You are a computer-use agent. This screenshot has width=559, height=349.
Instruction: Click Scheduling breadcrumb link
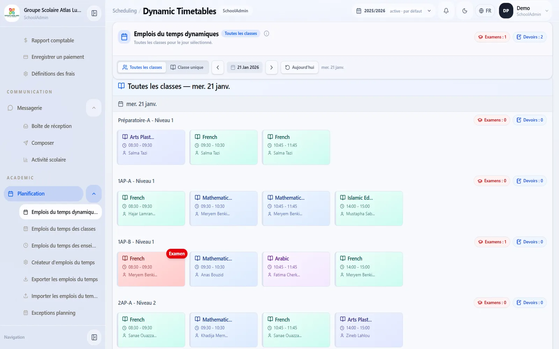tap(124, 11)
